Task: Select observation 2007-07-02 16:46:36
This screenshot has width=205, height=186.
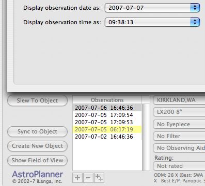Action: pyautogui.click(x=107, y=137)
